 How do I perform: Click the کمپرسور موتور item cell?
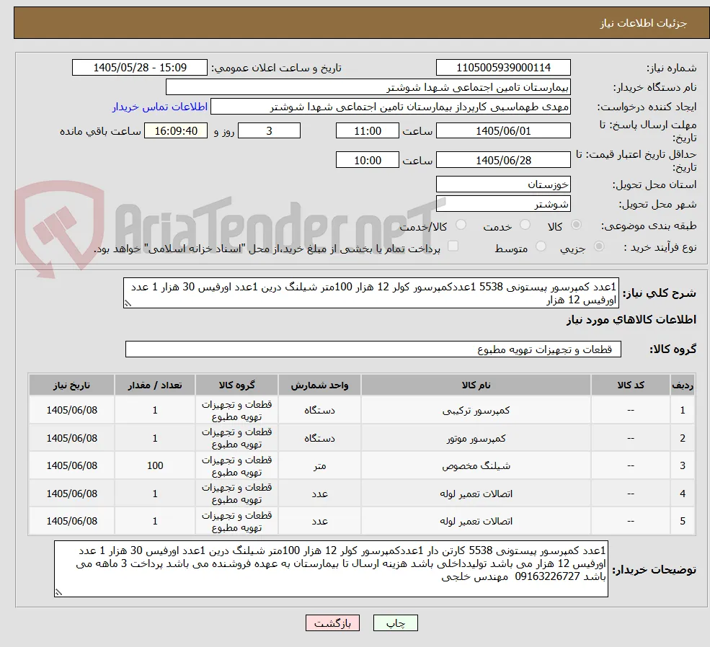pos(476,438)
